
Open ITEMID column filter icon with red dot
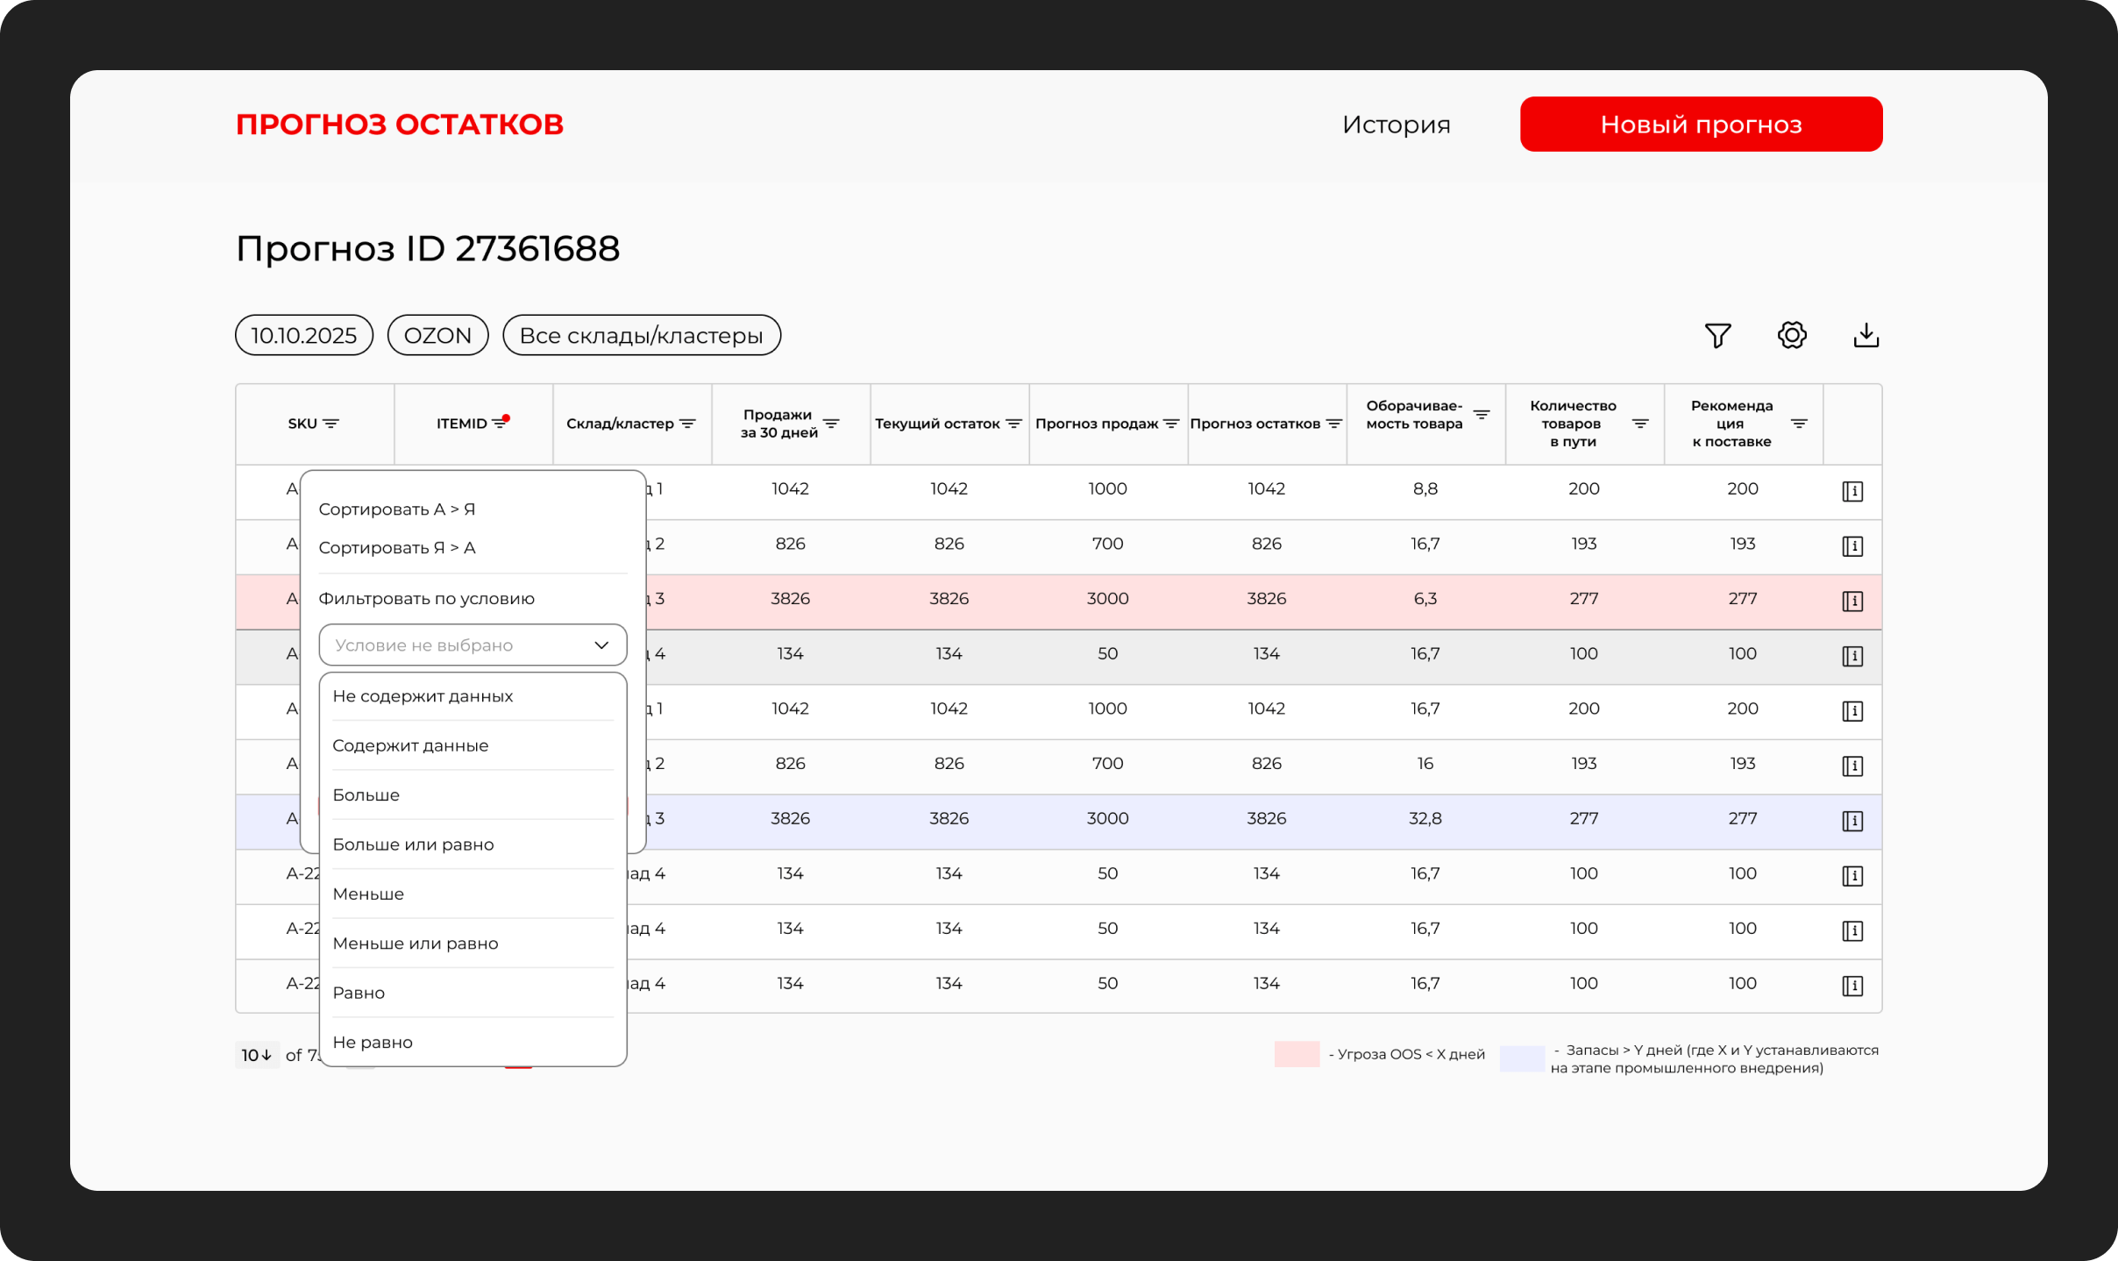click(x=500, y=424)
